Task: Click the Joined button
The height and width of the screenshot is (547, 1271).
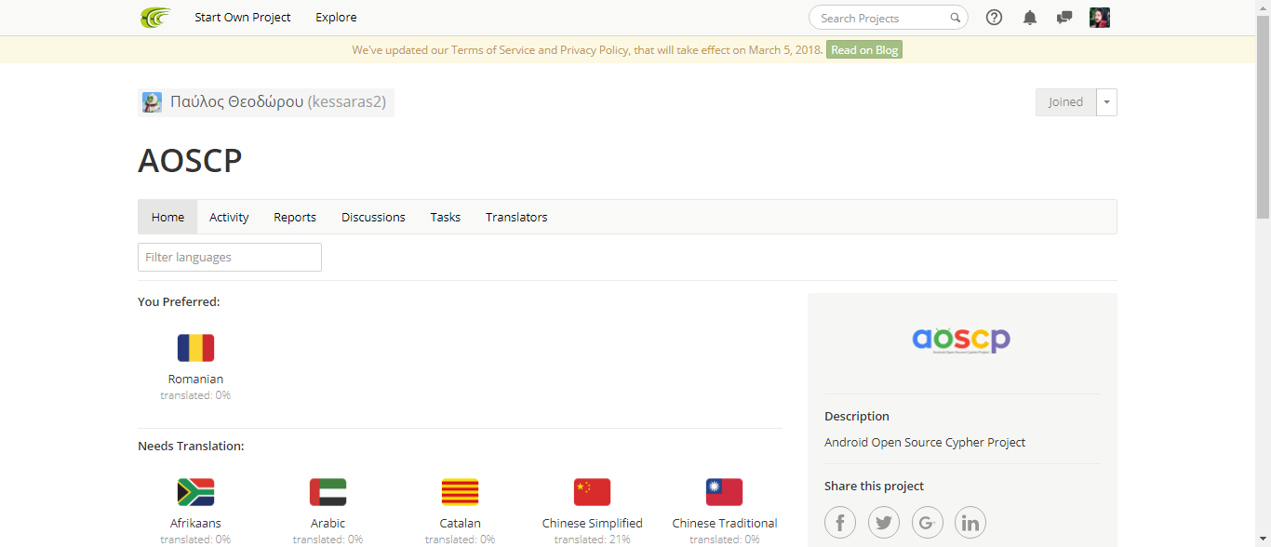Action: [1065, 102]
